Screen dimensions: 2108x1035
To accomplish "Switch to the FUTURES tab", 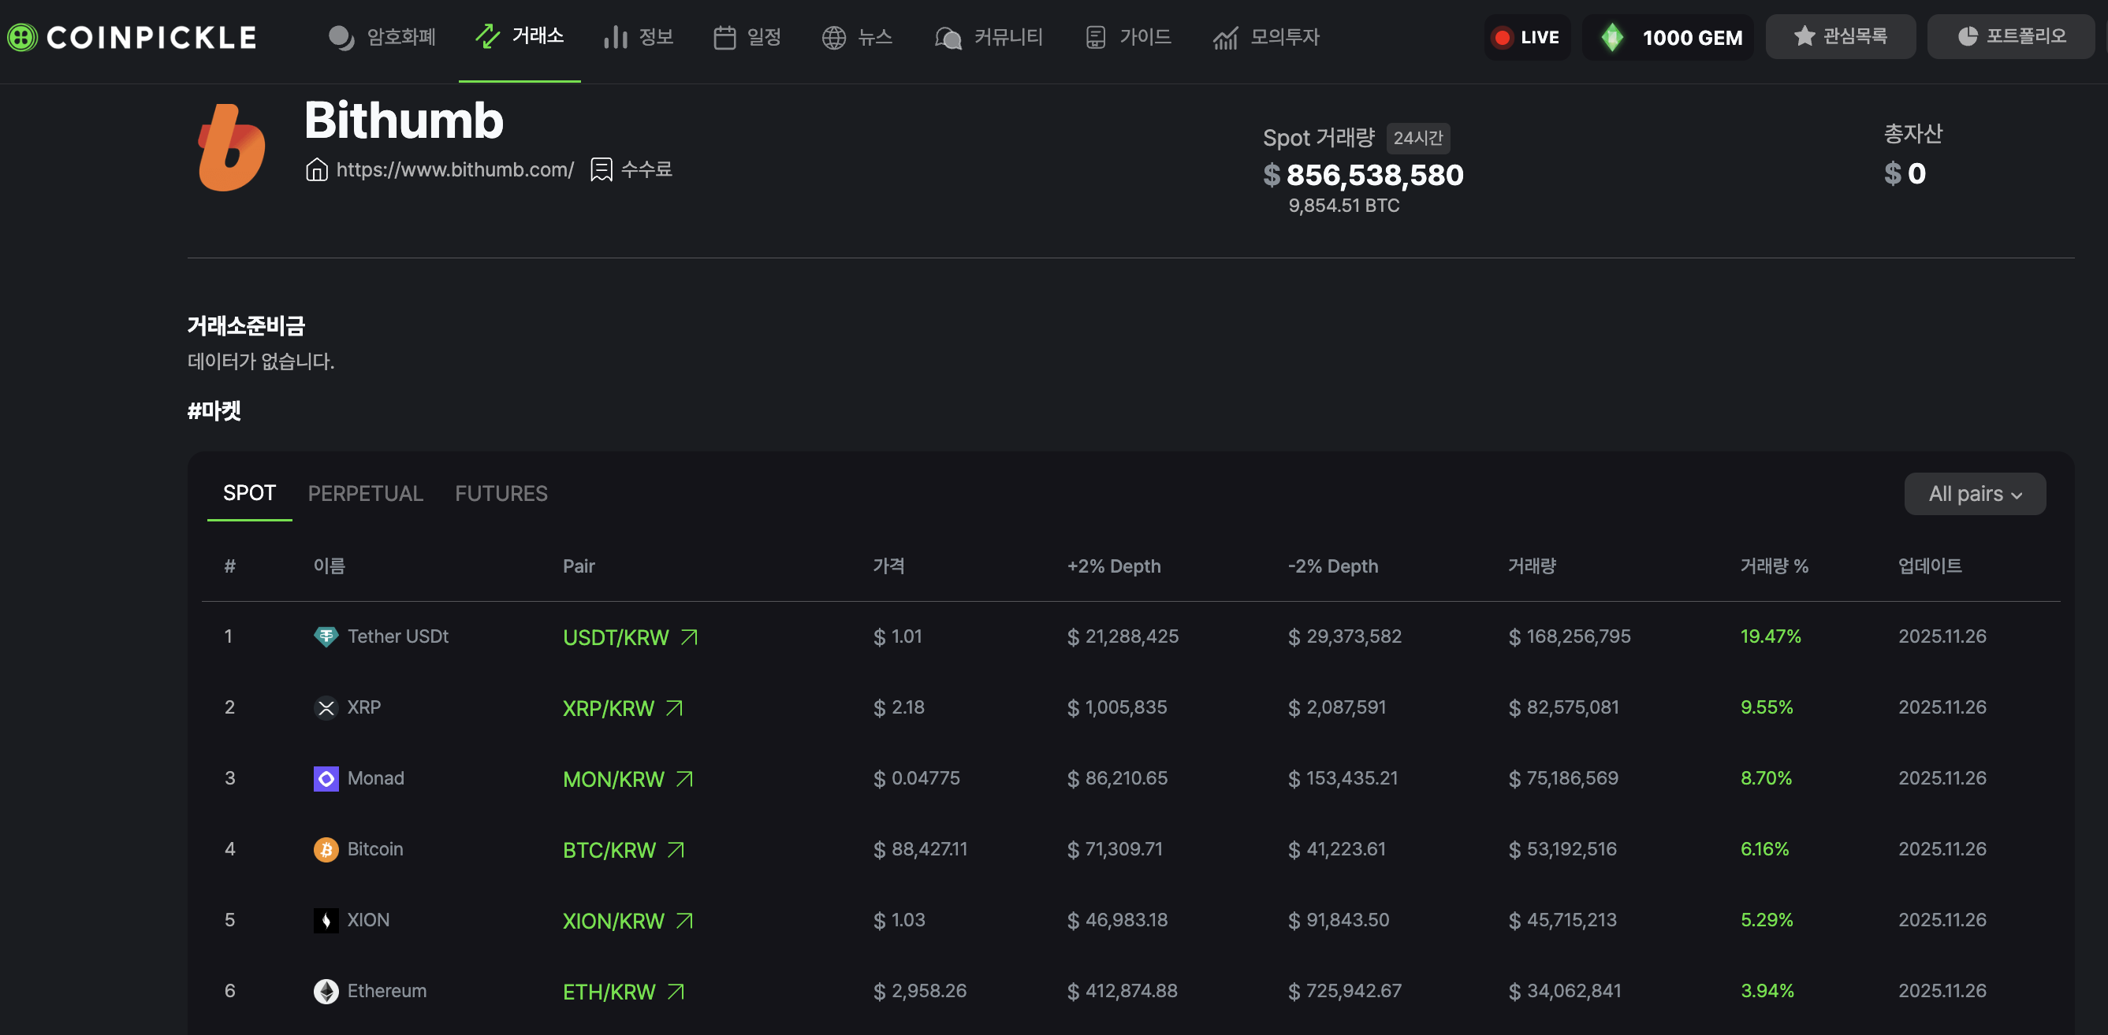I will click(x=501, y=494).
